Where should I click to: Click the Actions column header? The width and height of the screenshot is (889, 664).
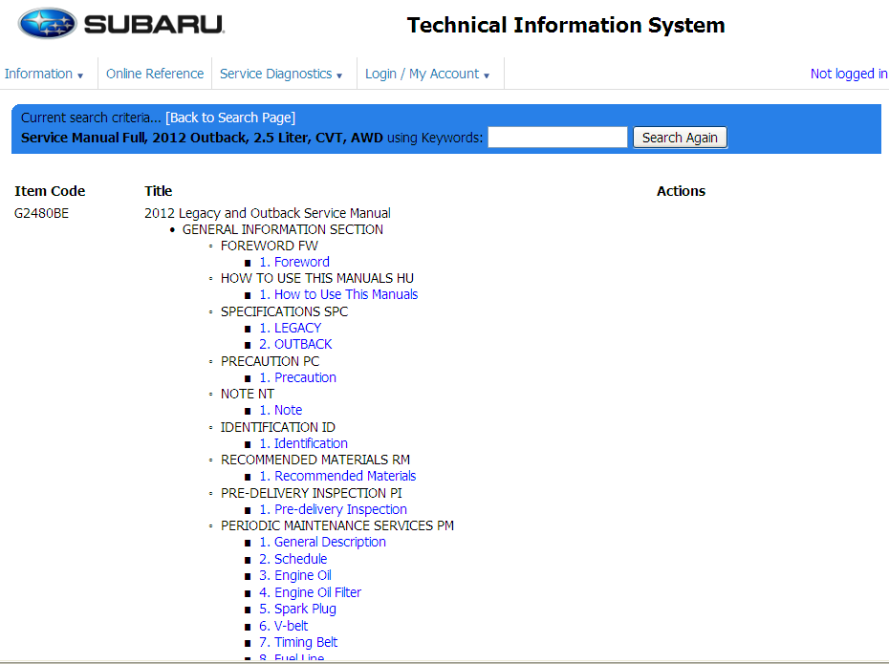click(x=681, y=191)
